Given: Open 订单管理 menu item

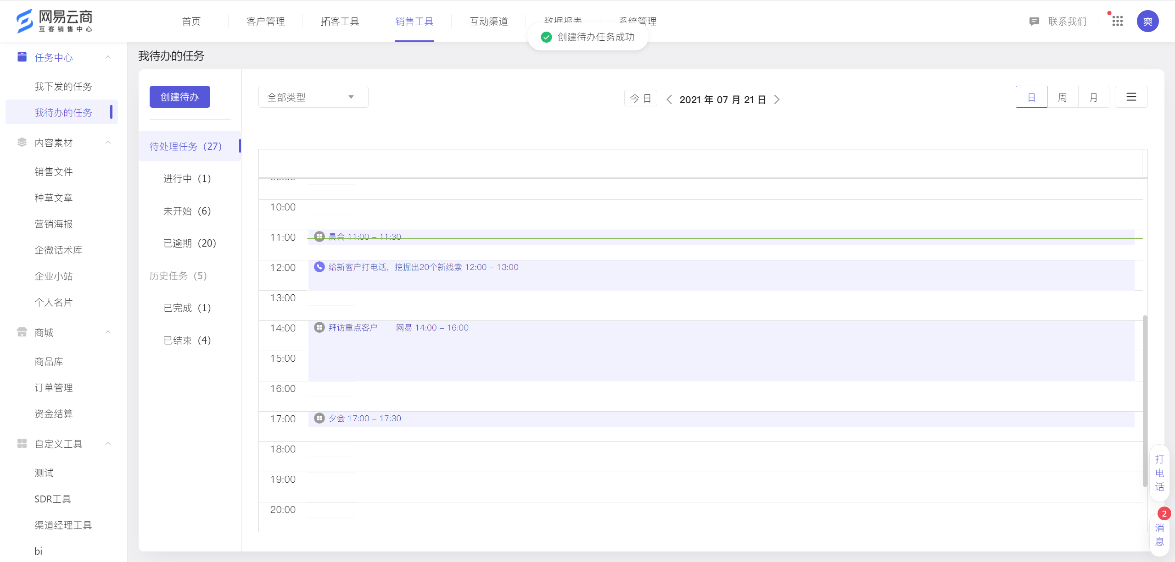Looking at the screenshot, I should (x=54, y=387).
